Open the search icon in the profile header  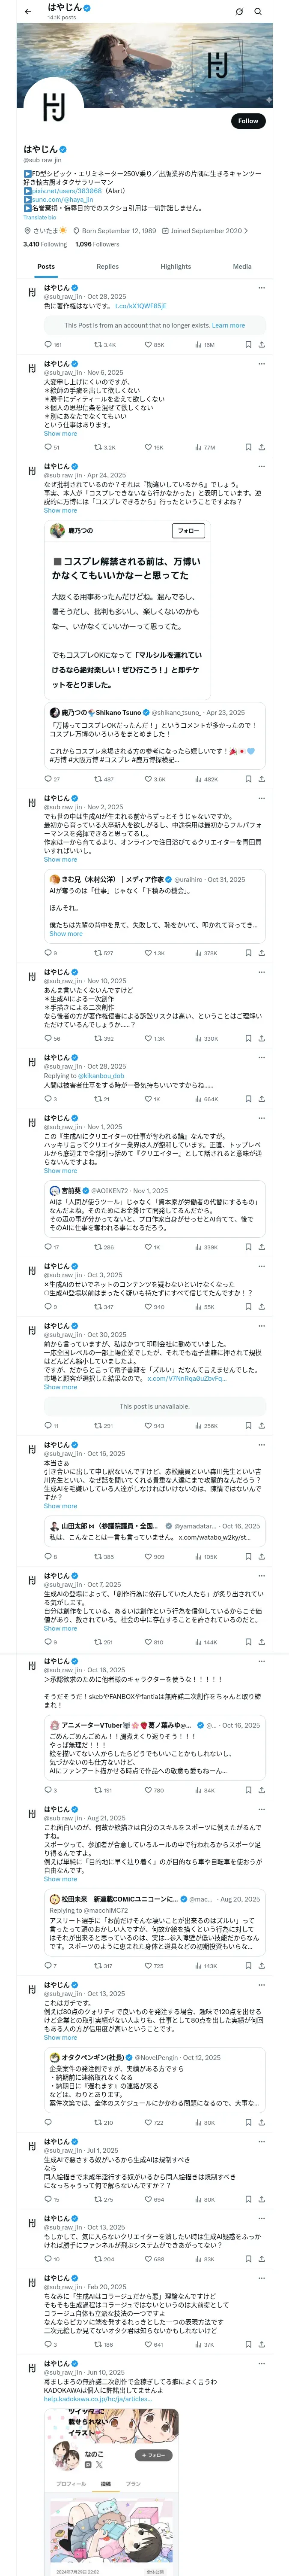tap(258, 11)
